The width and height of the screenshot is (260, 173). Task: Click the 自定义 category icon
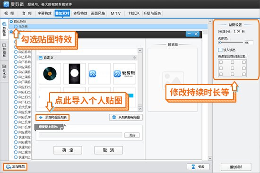tap(41, 58)
